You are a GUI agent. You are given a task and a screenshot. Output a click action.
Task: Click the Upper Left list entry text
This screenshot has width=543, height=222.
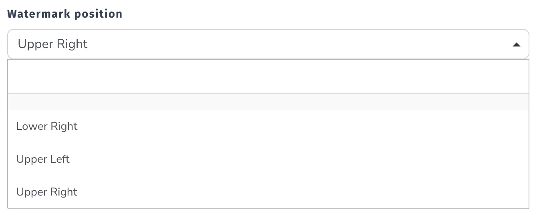pos(43,159)
